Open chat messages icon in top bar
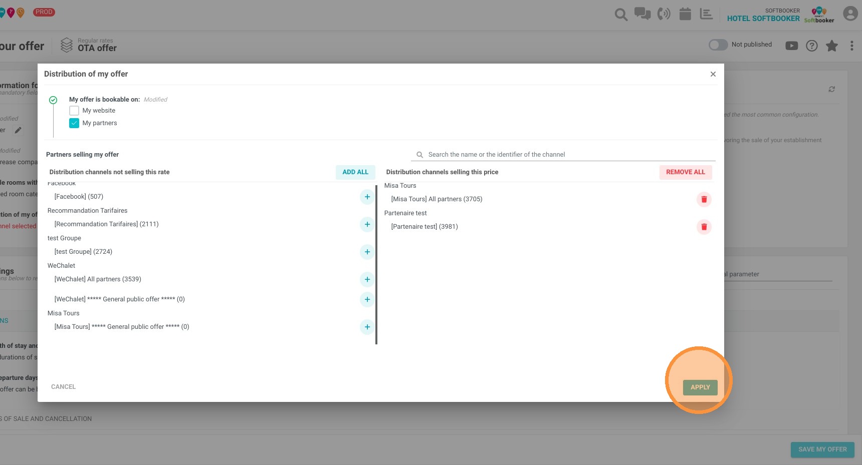The height and width of the screenshot is (465, 862). [x=642, y=14]
